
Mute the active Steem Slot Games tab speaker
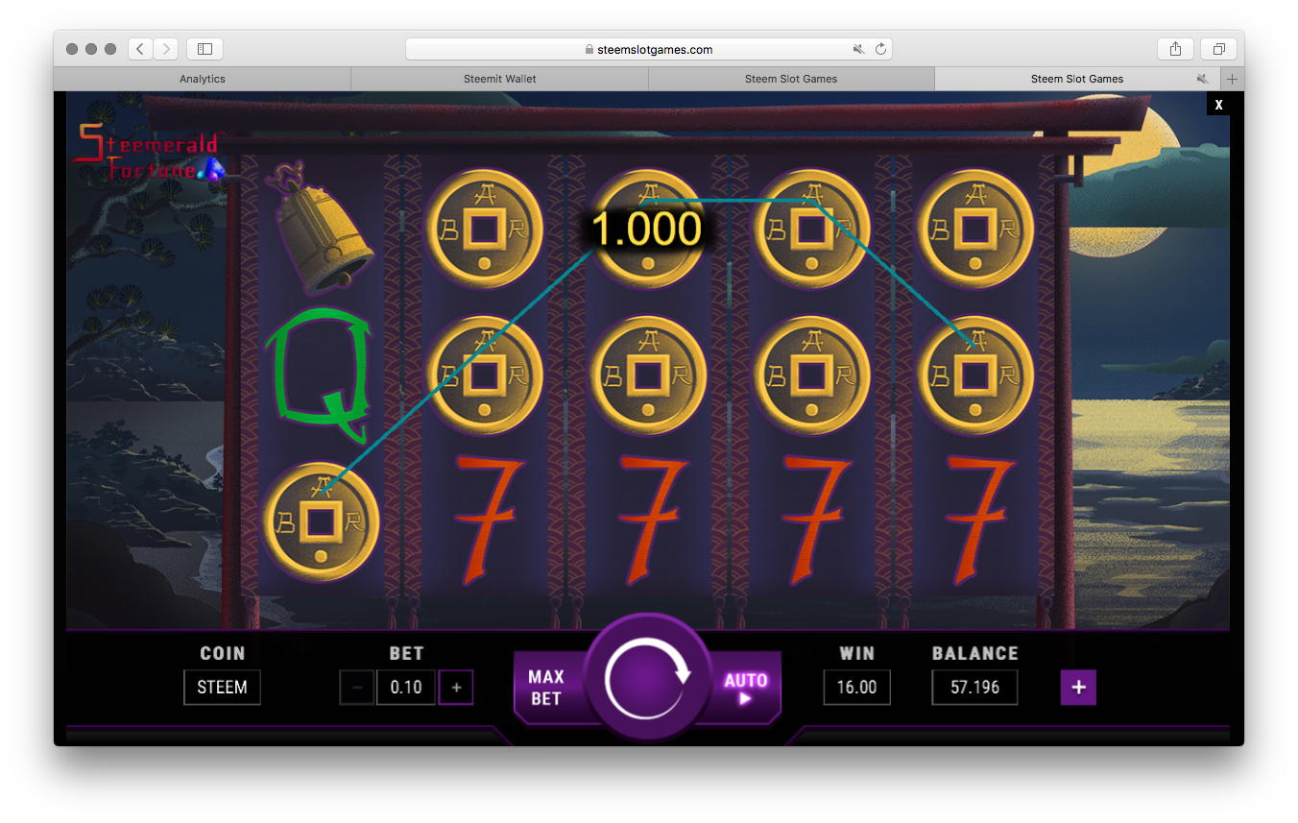pyautogui.click(x=1202, y=79)
